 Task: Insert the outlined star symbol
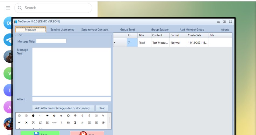tap(61, 116)
